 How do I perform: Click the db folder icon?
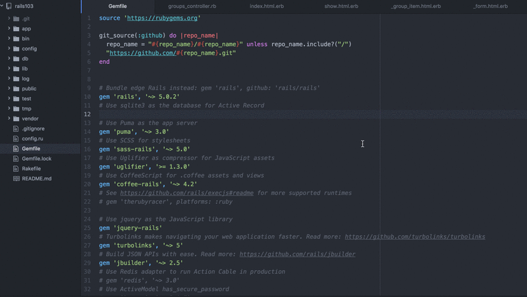pyautogui.click(x=16, y=59)
